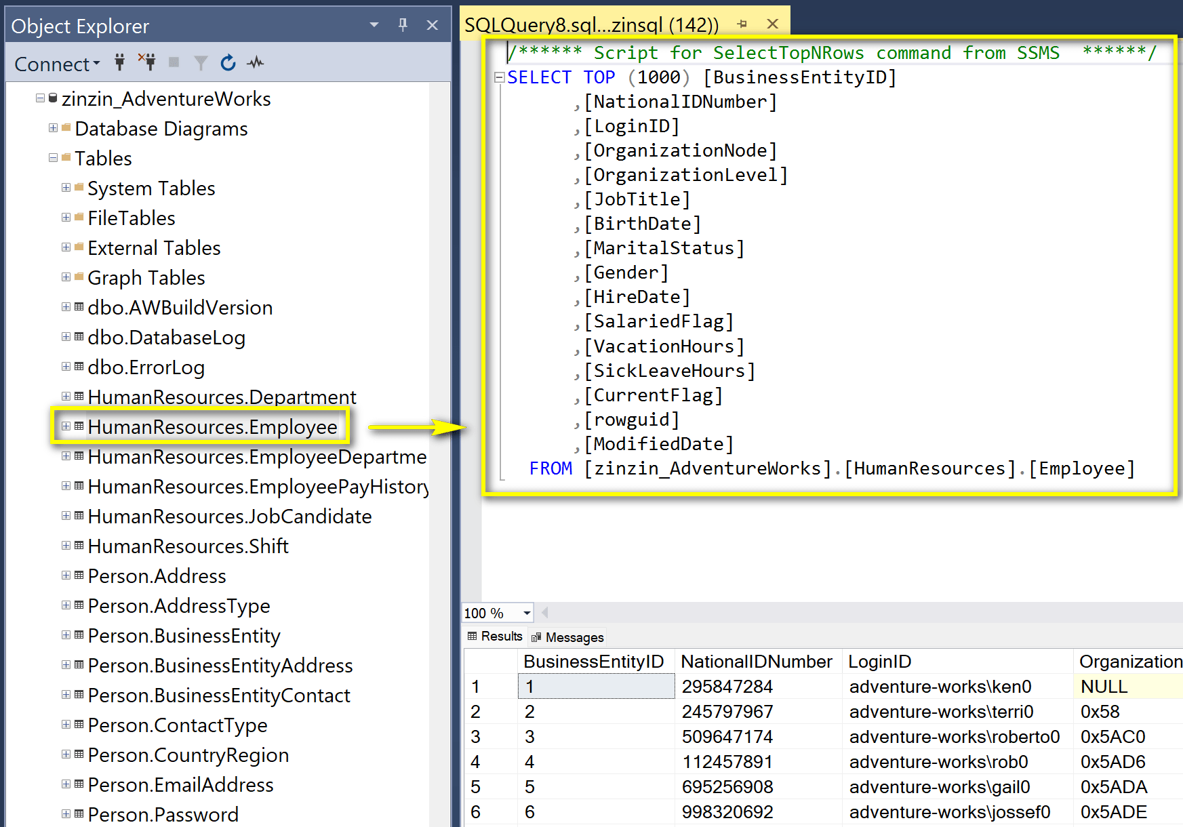Click the Stop square icon in Object Explorer
This screenshot has height=827, width=1183.
[174, 62]
